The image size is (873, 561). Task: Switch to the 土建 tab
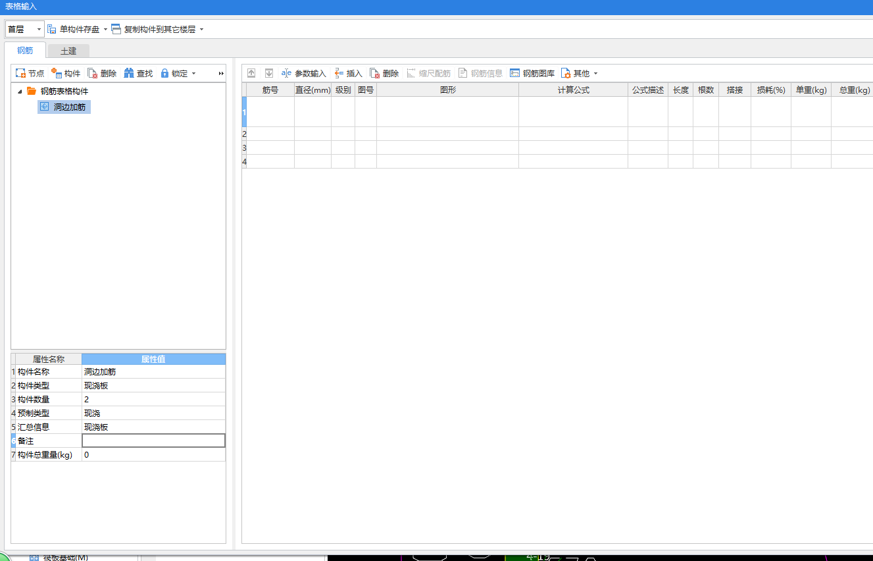pos(68,51)
